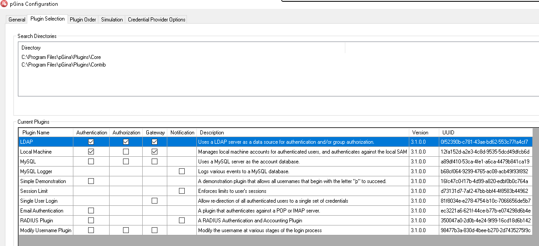Select the Plugins\Contrib directory entry
Viewport: 539px width, 246px height.
[64, 65]
